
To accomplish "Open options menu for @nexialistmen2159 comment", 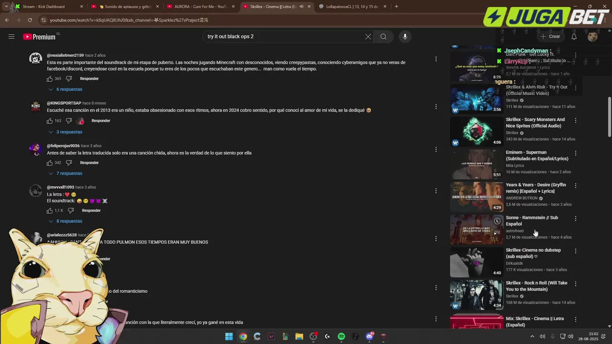I will (436, 59).
